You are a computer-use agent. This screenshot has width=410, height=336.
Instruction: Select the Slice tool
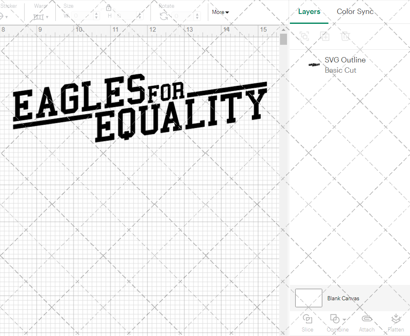[x=307, y=322]
